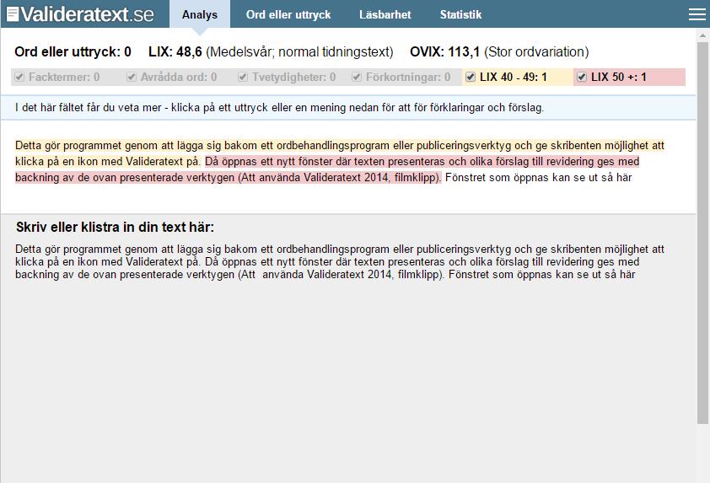The width and height of the screenshot is (710, 483).
Task: Click the Valideratext.se logo
Action: (81, 14)
